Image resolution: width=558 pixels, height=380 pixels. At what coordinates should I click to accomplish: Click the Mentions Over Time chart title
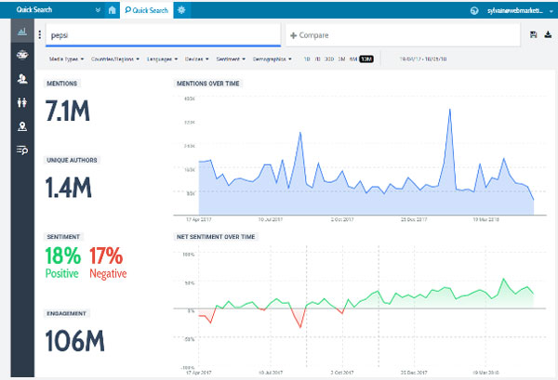[x=208, y=84]
